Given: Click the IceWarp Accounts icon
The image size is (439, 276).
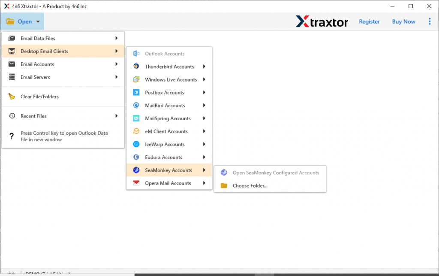Looking at the screenshot, I should 137,144.
